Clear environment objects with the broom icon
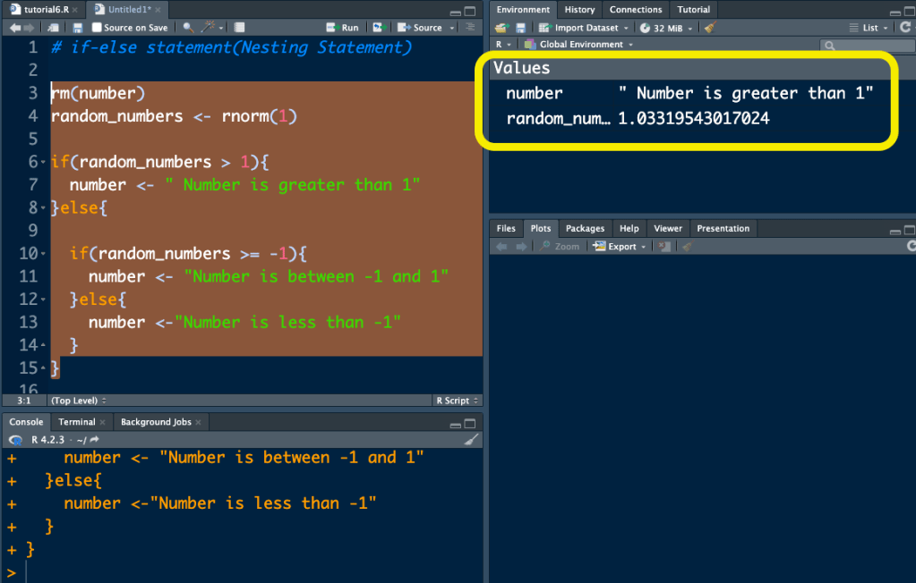The height and width of the screenshot is (583, 916). coord(710,28)
